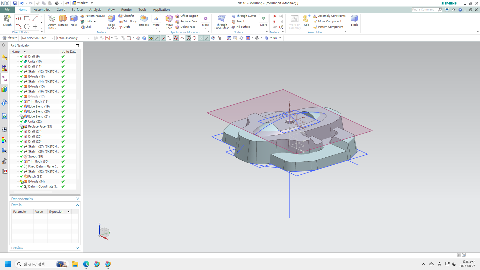Open the Surface ribbon tab

coord(77,9)
